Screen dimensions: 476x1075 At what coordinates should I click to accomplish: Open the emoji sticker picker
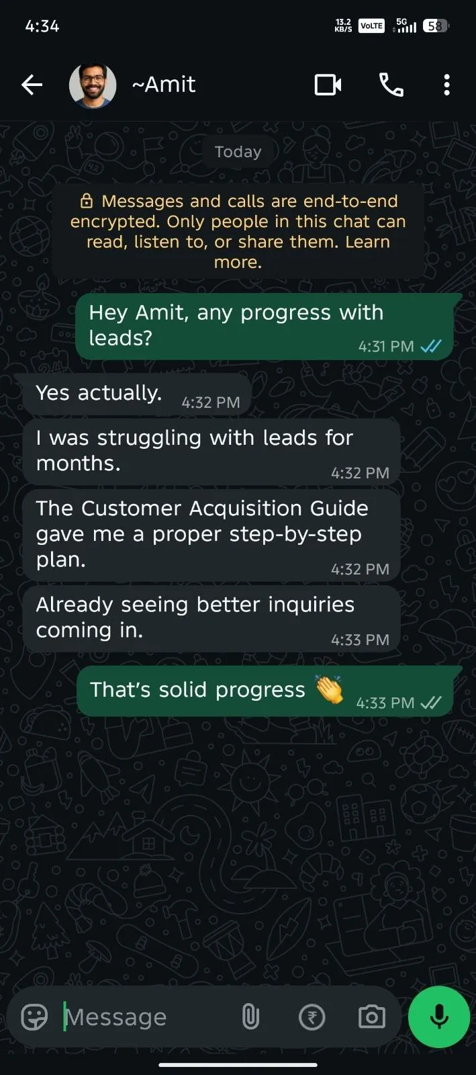(x=34, y=1017)
